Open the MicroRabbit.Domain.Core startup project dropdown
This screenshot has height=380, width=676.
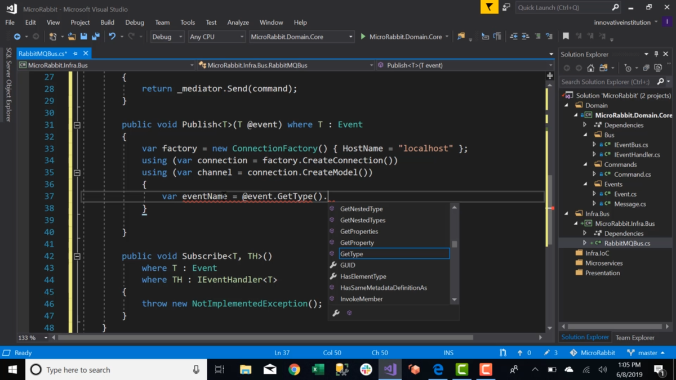(301, 37)
